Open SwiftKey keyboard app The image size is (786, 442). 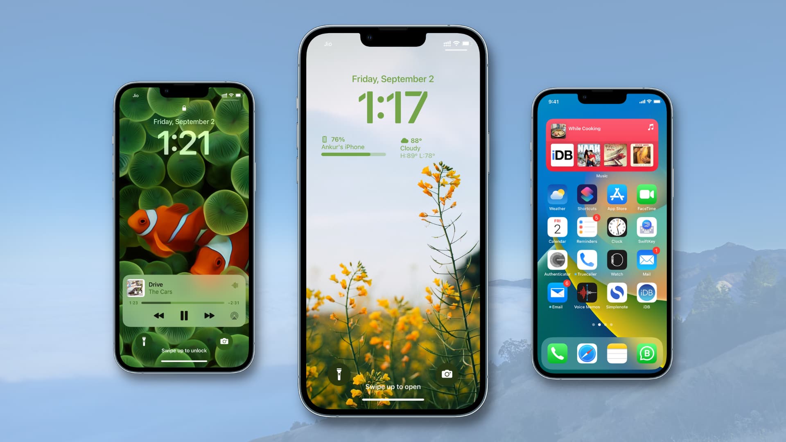tap(647, 228)
